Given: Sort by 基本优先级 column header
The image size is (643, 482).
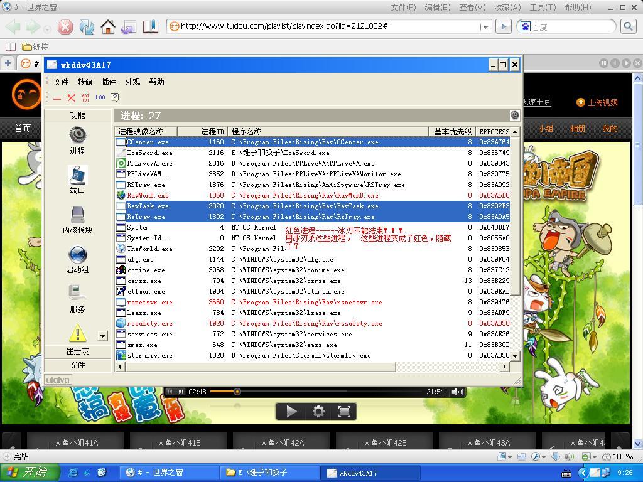Looking at the screenshot, I should pos(452,132).
